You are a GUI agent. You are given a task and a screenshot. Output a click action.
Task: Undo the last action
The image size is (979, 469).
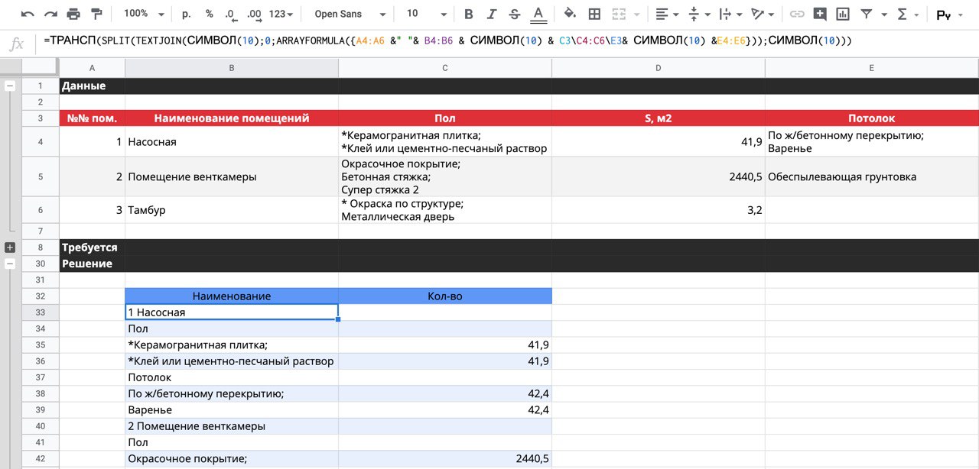tap(28, 14)
